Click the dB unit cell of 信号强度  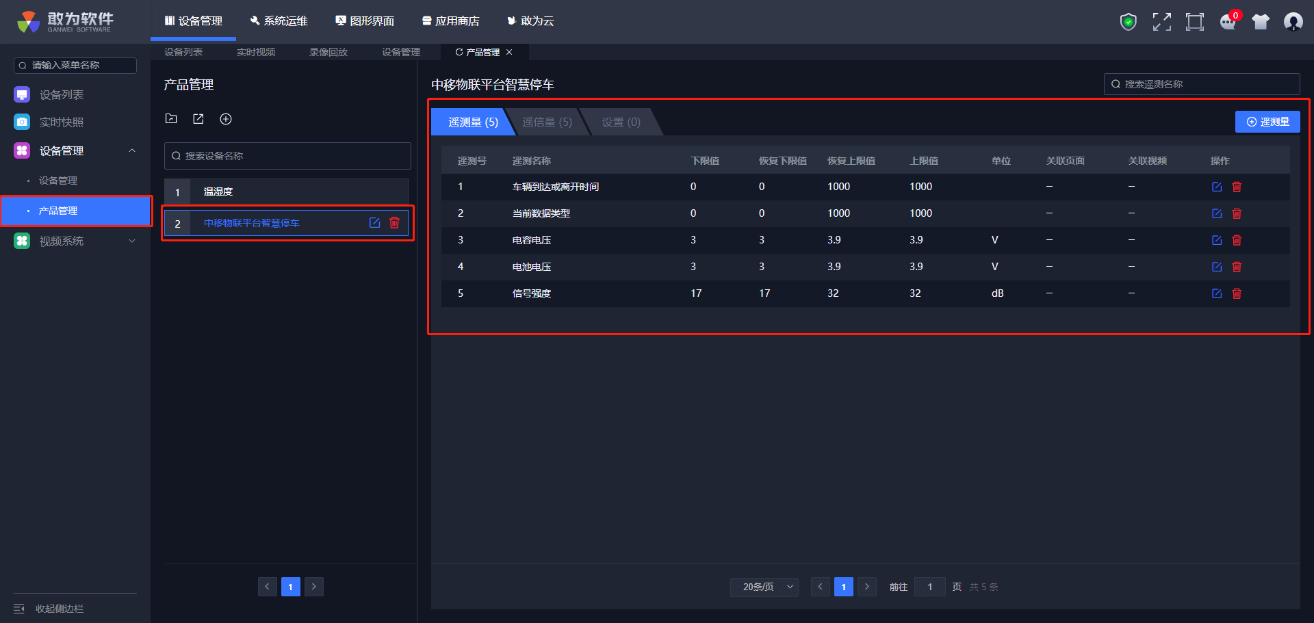click(x=998, y=293)
